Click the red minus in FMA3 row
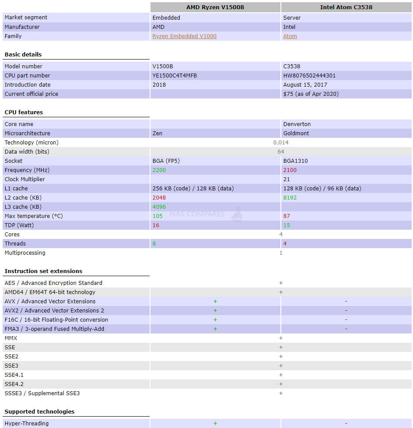The width and height of the screenshot is (413, 428). click(x=346, y=329)
